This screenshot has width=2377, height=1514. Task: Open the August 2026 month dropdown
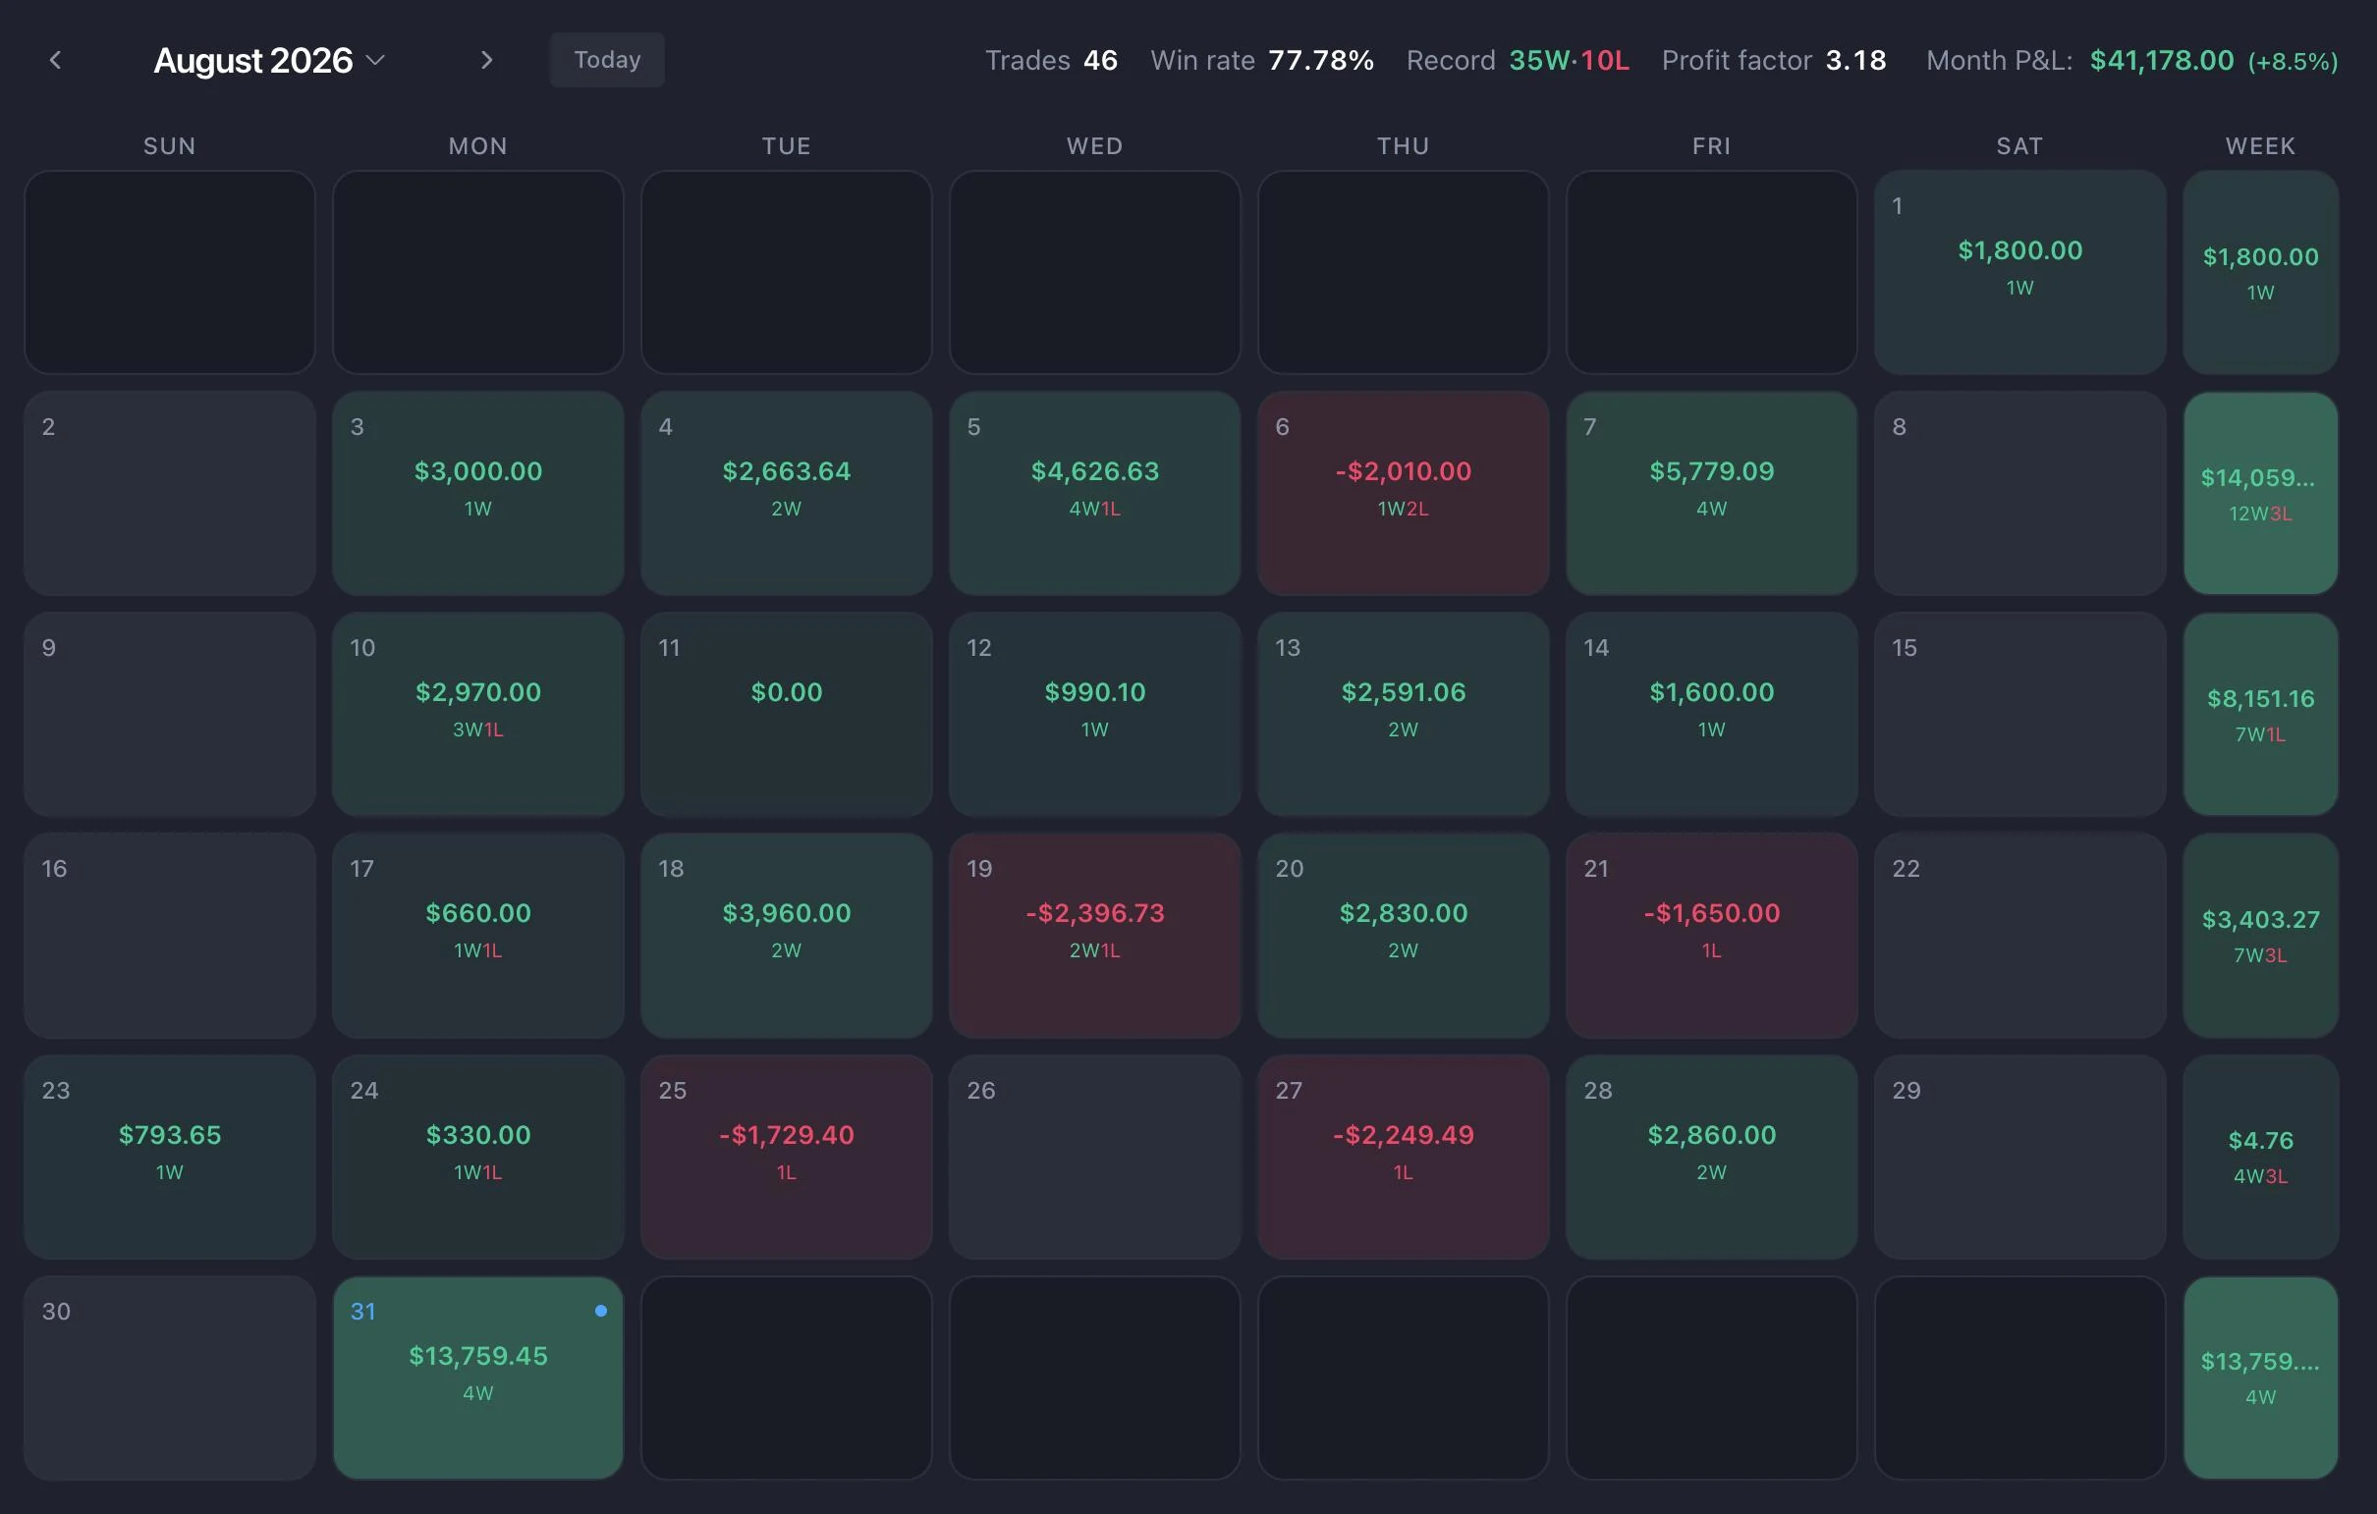[x=268, y=60]
